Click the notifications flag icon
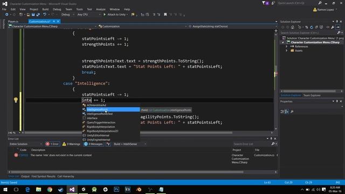The width and height of the screenshot is (345, 194). point(265,3)
